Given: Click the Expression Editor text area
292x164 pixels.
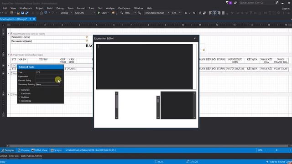Looking at the screenshot, I should coord(144,67).
